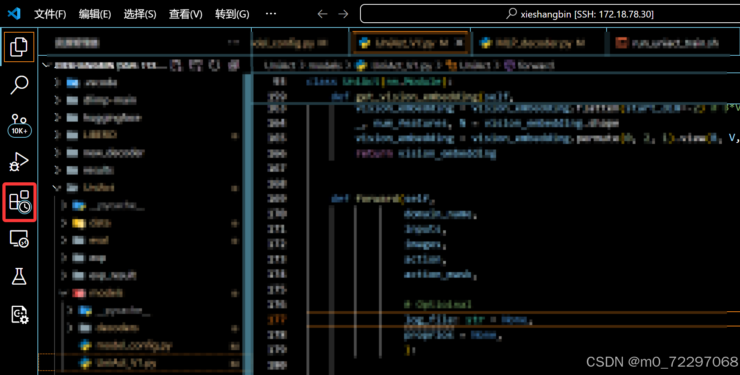Open Explorer panel more actions ellipsis

tap(234, 43)
